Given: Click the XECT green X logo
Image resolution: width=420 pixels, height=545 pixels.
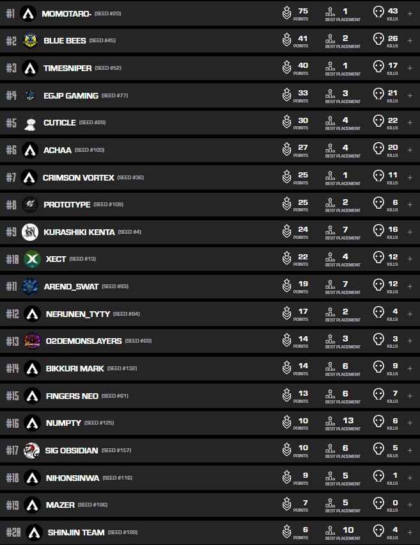Looking at the screenshot, I should (x=31, y=259).
